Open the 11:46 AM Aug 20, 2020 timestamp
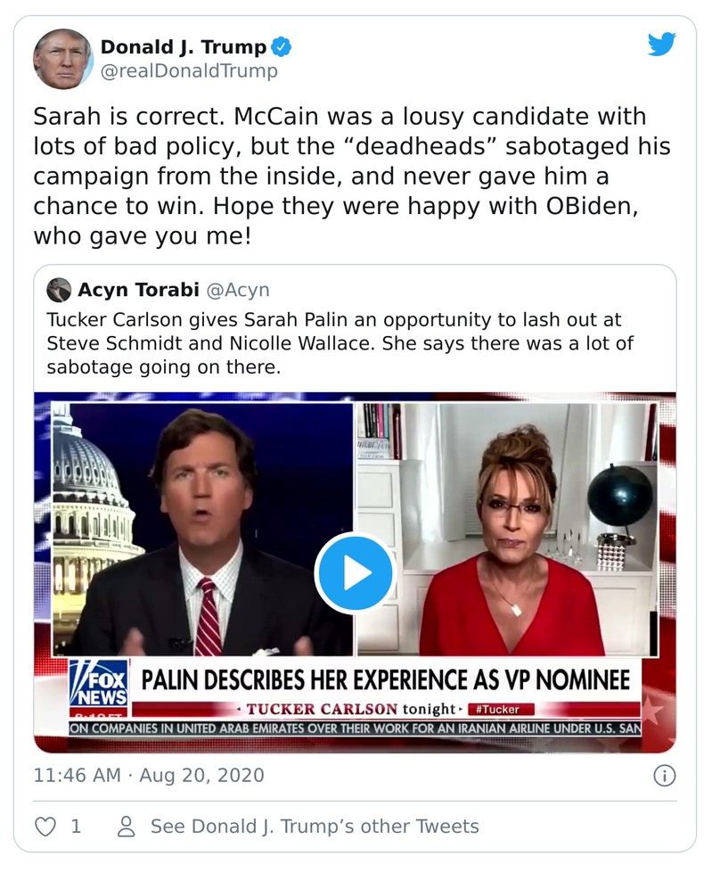The height and width of the screenshot is (872, 712). (x=149, y=775)
